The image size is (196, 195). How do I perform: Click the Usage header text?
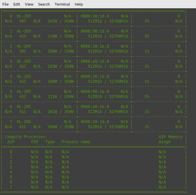click(165, 142)
